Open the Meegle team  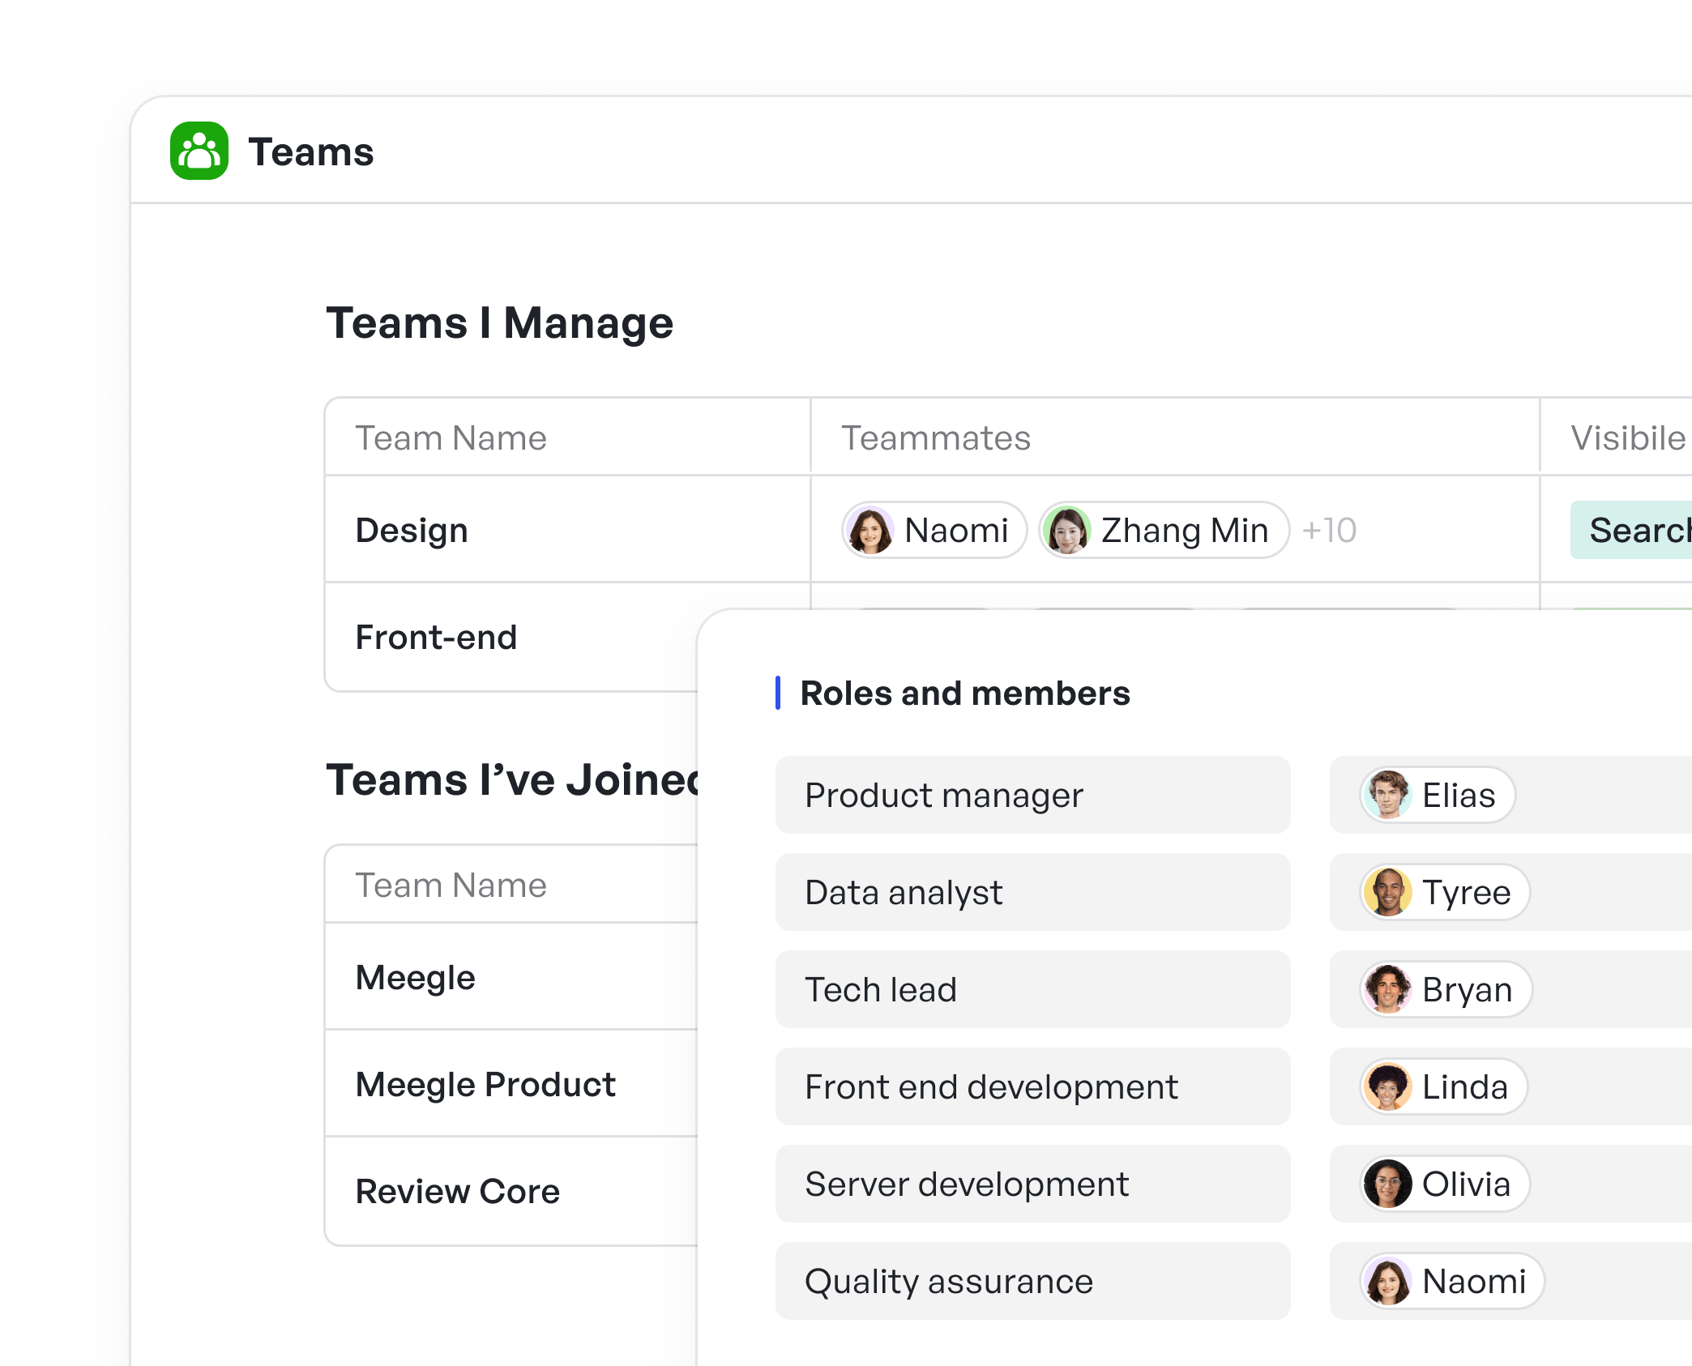pyautogui.click(x=415, y=978)
